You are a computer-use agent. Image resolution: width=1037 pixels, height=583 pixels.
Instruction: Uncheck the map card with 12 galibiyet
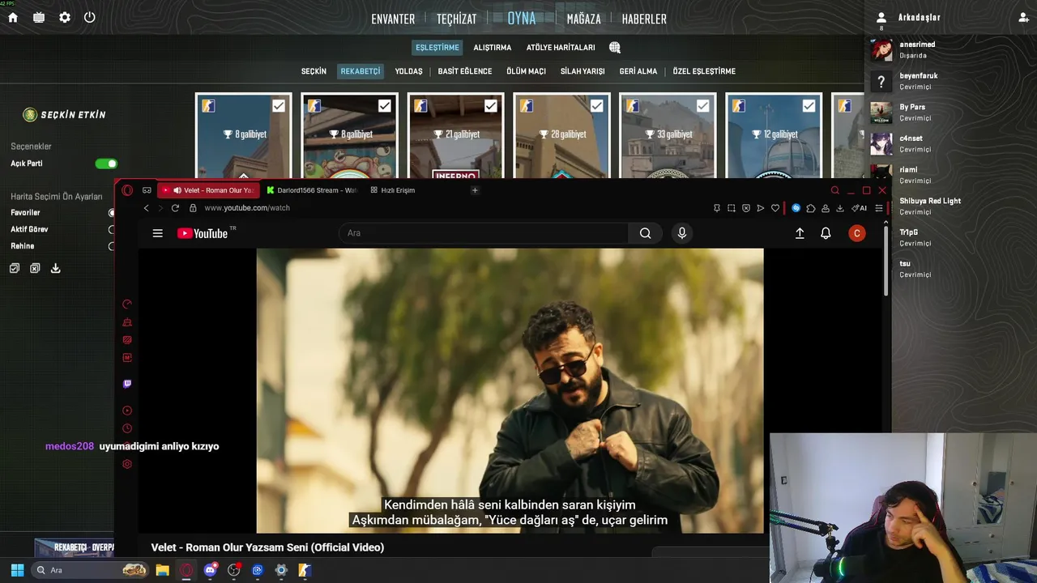point(809,106)
